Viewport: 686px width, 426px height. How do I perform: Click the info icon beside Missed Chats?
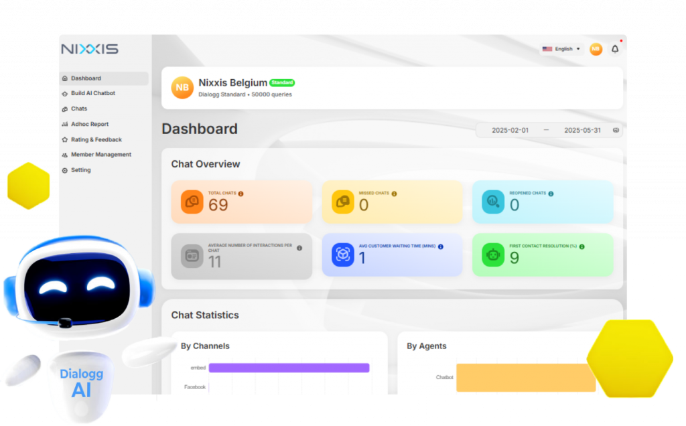394,194
